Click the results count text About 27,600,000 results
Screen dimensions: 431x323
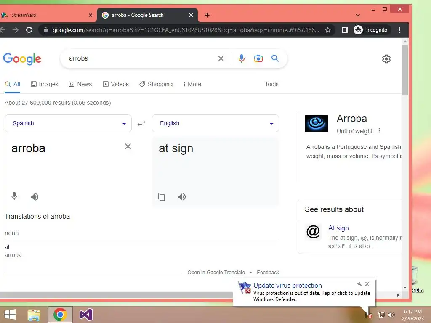pos(58,103)
